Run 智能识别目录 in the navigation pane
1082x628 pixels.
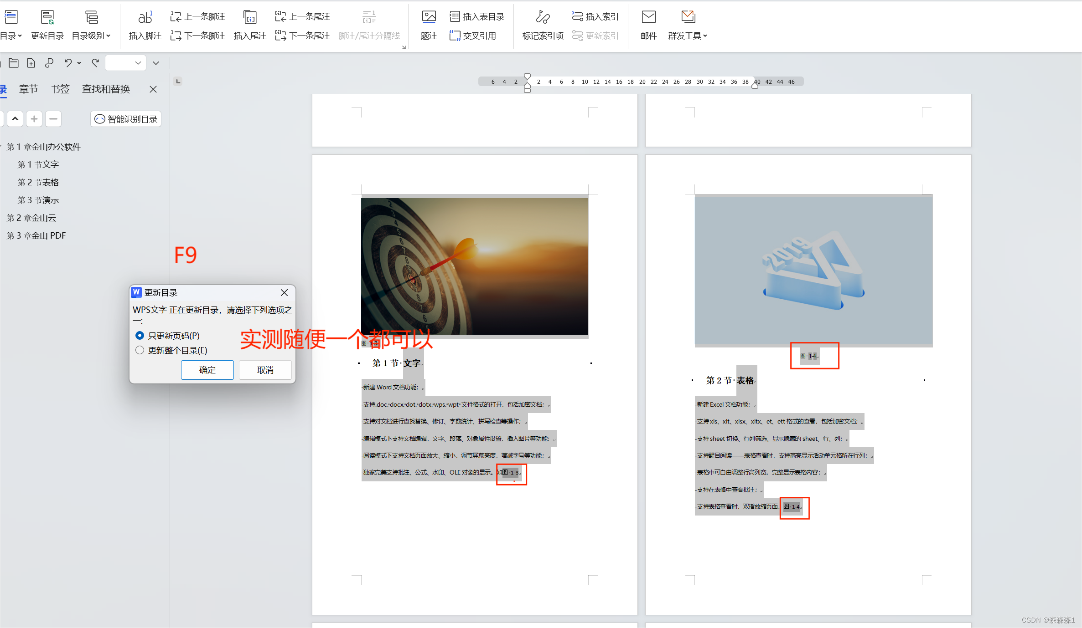(126, 118)
